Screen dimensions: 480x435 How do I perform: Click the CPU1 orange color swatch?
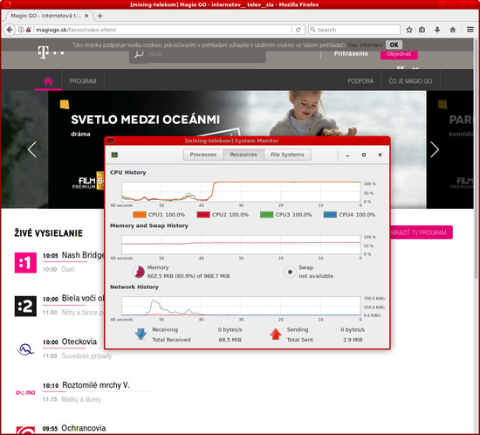140,214
